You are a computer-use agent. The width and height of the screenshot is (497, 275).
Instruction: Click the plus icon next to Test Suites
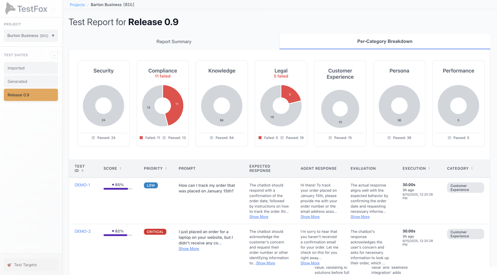click(x=54, y=55)
